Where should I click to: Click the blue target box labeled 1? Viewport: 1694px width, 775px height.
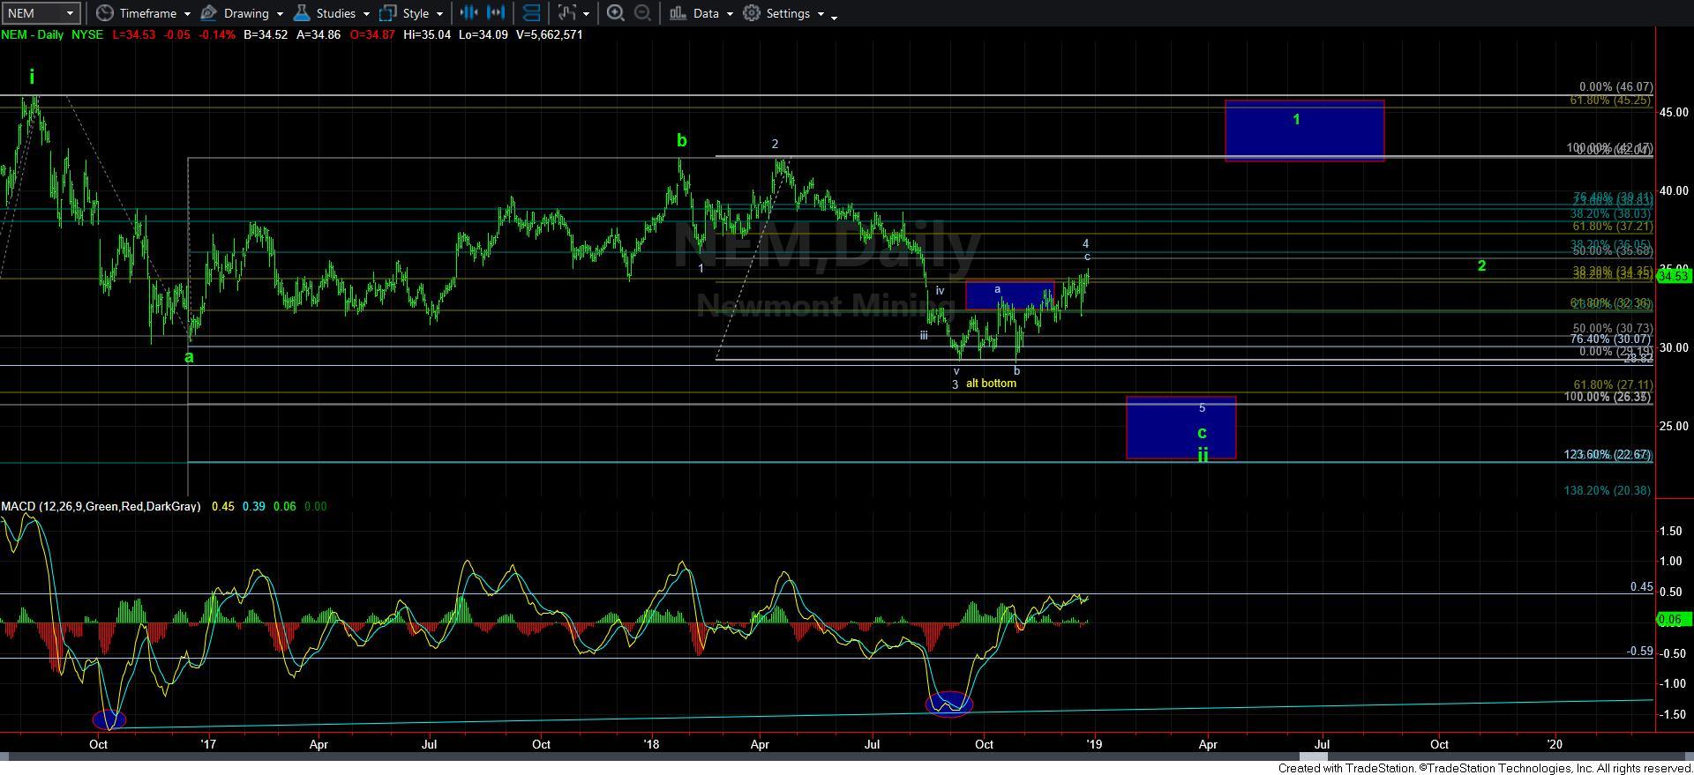[x=1303, y=130]
